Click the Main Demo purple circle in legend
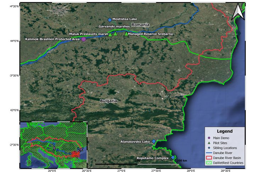The height and width of the screenshot is (172, 263). tap(209, 138)
